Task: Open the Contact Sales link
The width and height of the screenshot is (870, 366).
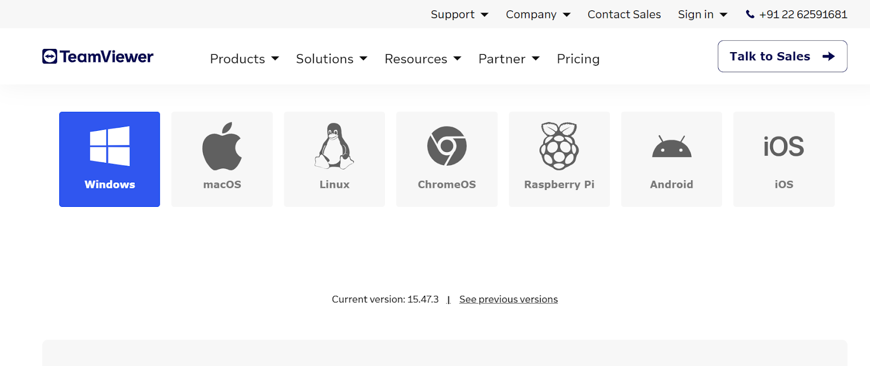Action: click(624, 15)
